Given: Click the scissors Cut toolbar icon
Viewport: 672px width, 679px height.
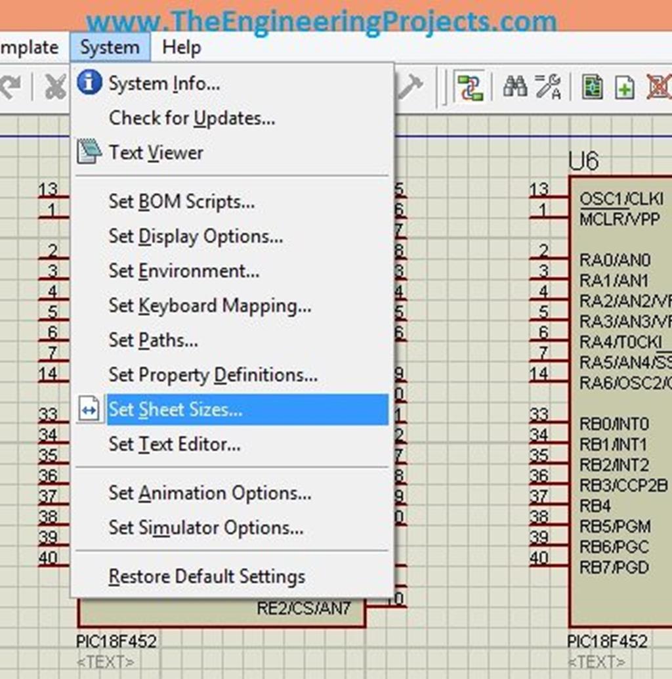Looking at the screenshot, I should tap(55, 85).
